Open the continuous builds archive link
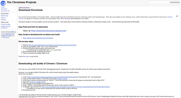This screenshot has height=98, width=181. (37, 82)
